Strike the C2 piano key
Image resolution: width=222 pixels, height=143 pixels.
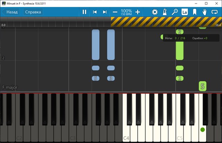[x=19, y=133]
